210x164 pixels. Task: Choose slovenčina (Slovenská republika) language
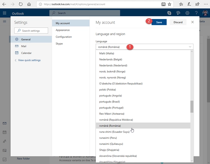point(143,156)
